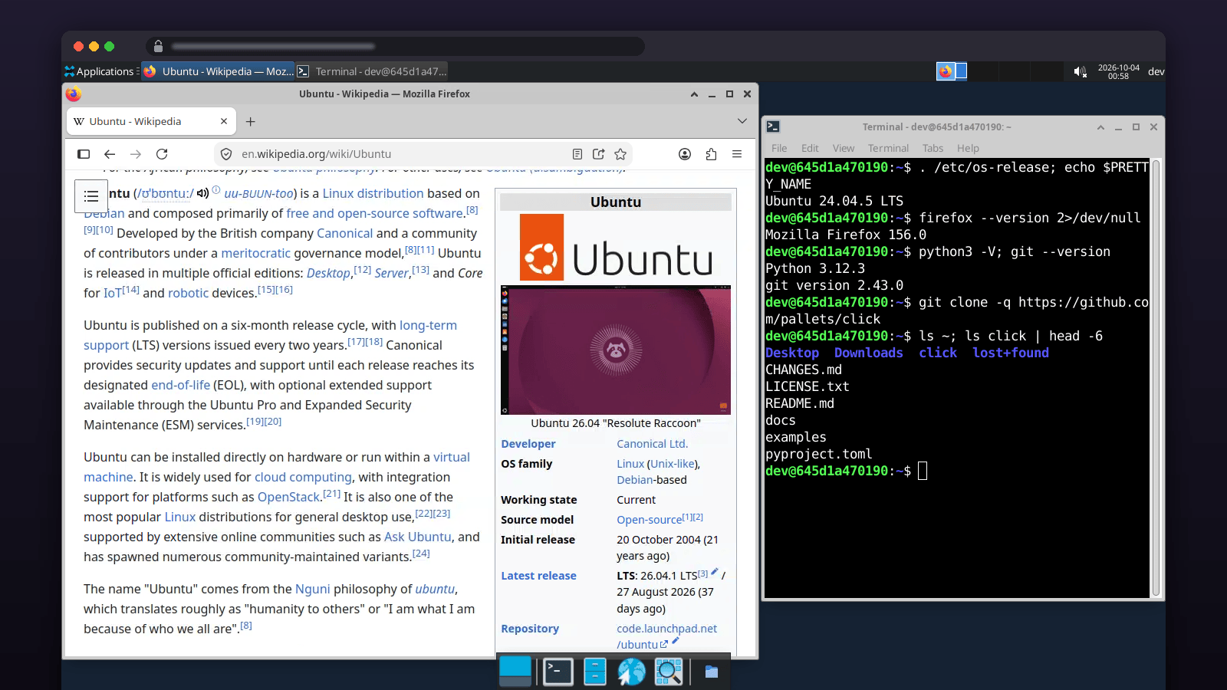The image size is (1227, 690).
Task: Click the share icon in the address bar
Action: [599, 154]
